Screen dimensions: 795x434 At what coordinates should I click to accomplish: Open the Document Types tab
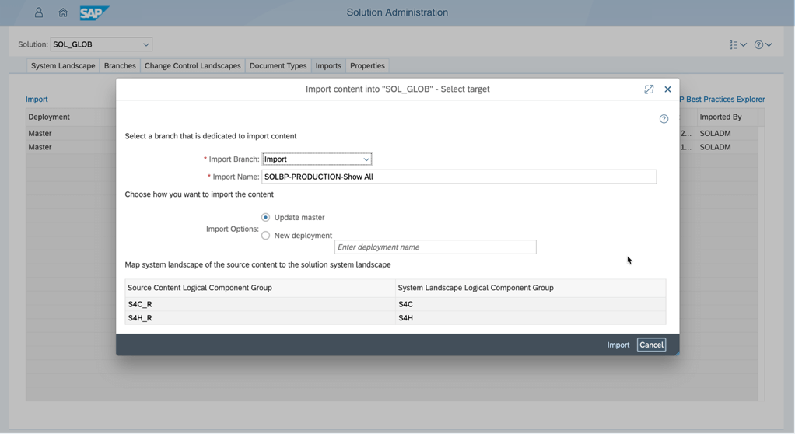click(x=278, y=66)
